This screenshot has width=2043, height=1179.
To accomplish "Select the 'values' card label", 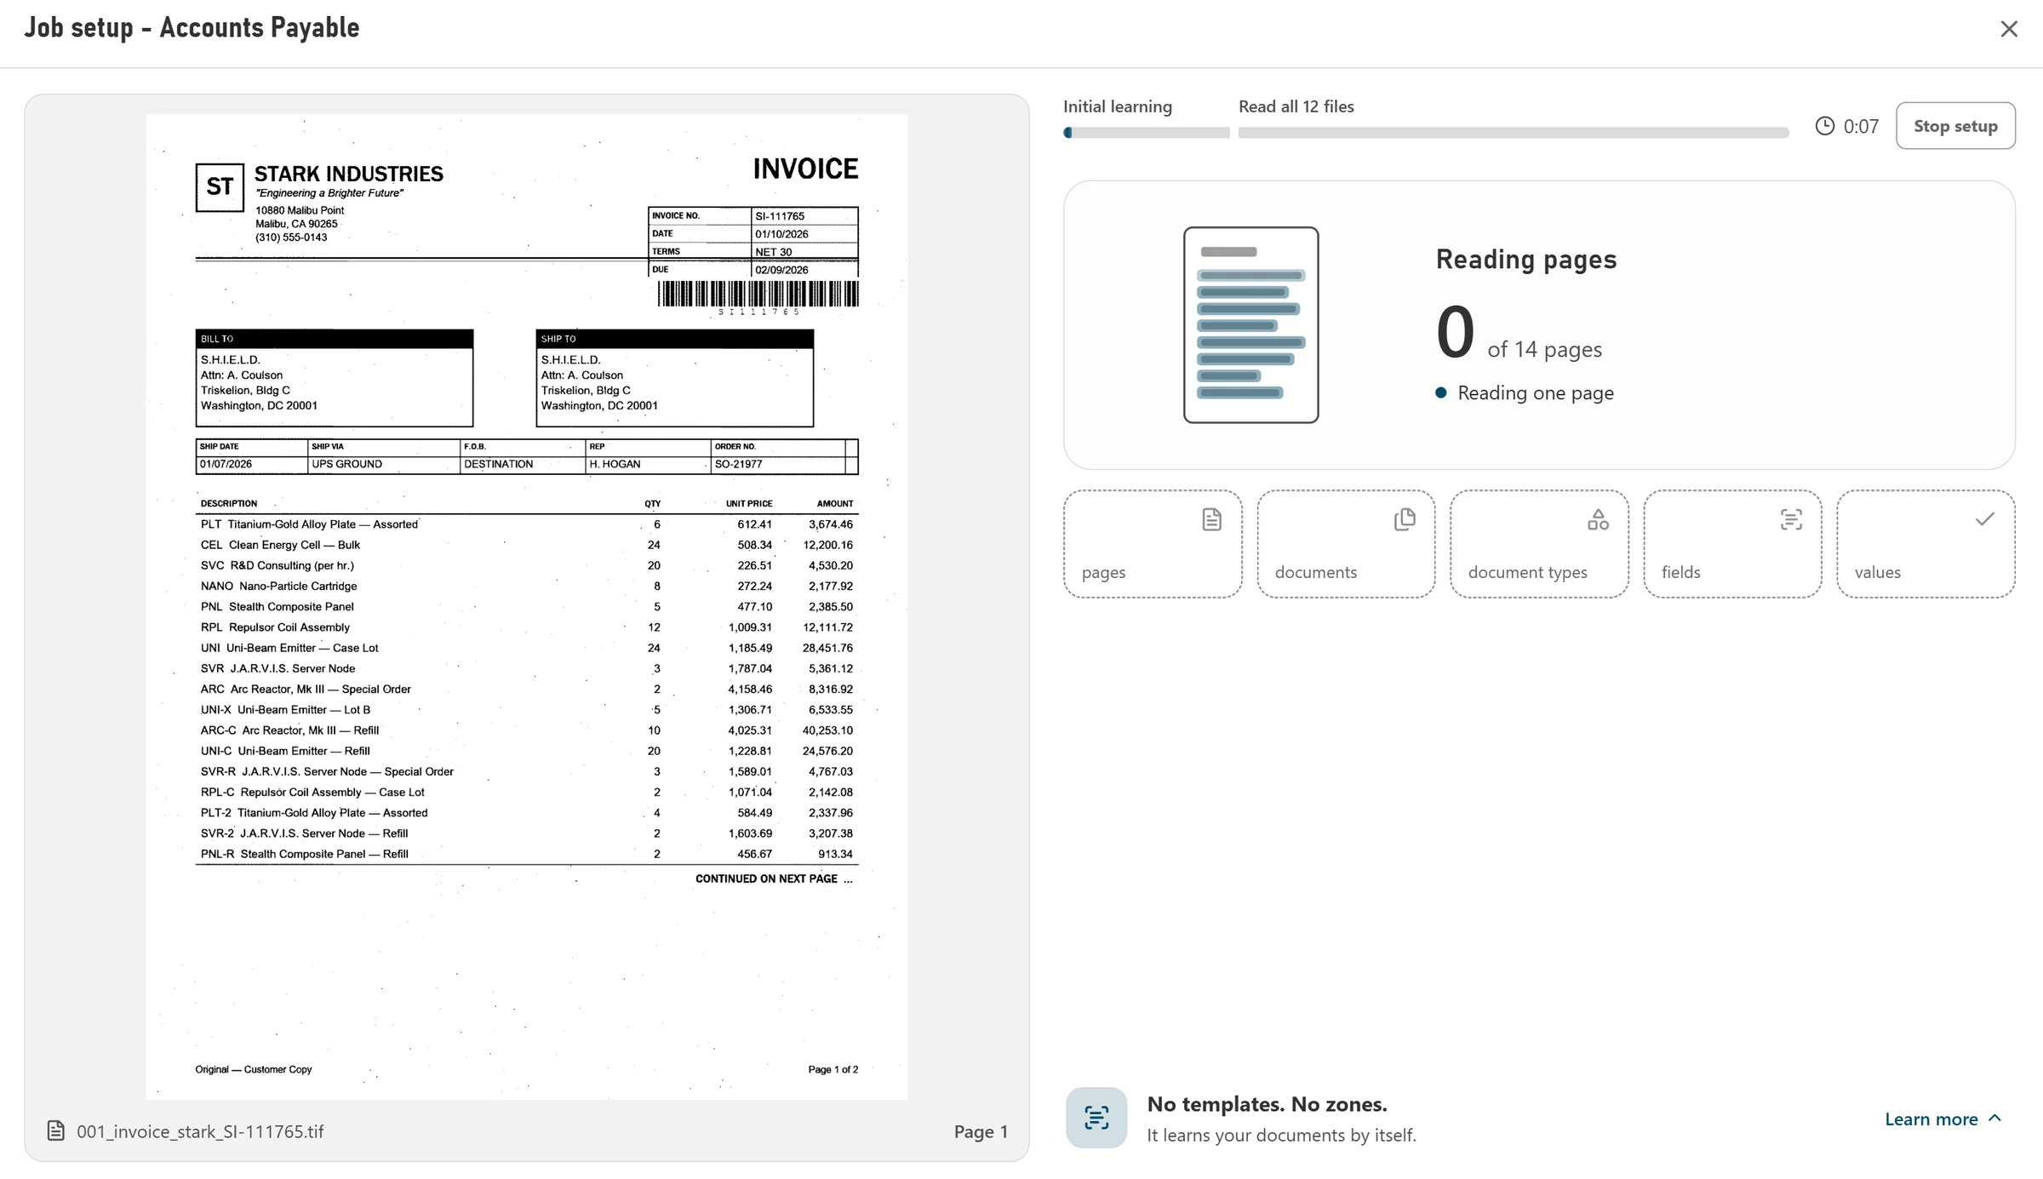I will 1877,572.
